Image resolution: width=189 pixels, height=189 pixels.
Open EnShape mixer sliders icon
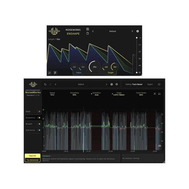pyautogui.click(x=49, y=73)
